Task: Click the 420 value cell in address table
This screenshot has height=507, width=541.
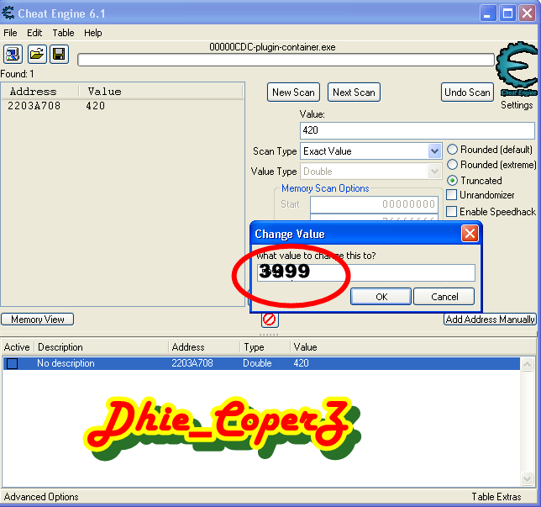Action: 302,363
